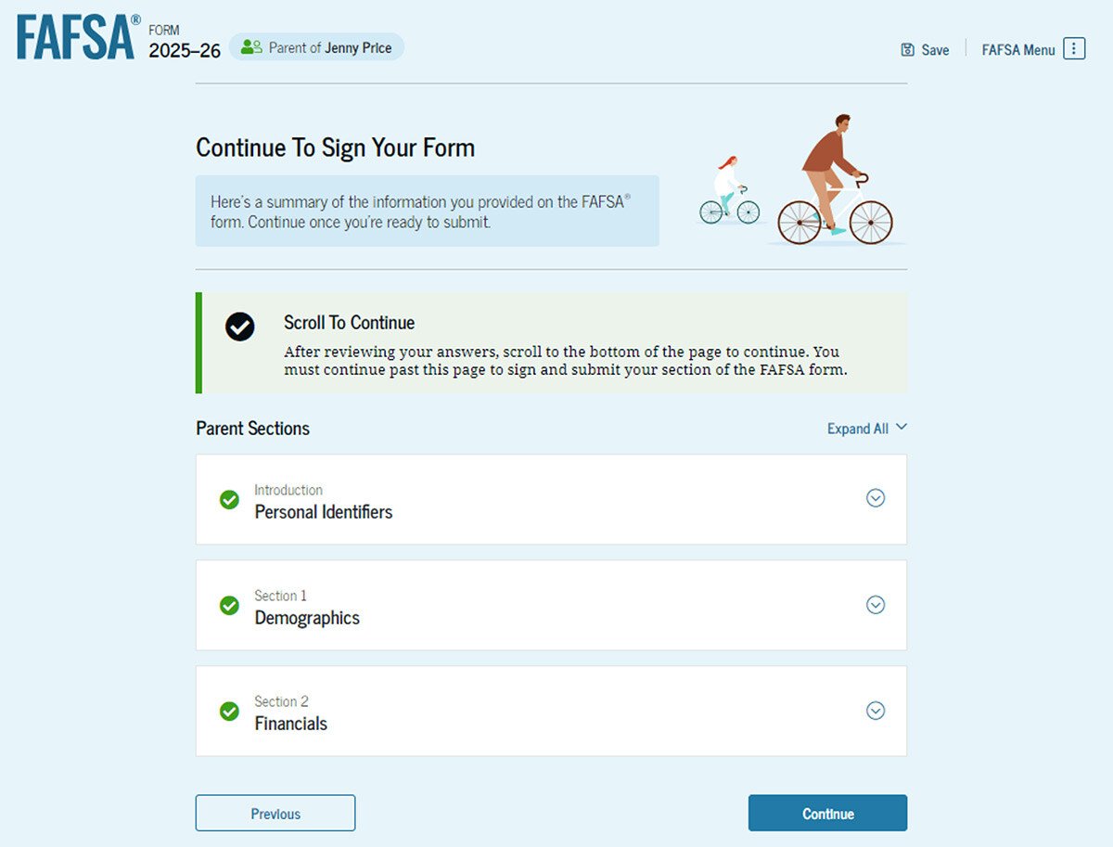This screenshot has height=847, width=1113.
Task: Expand the Financials section chevron
Action: (876, 711)
